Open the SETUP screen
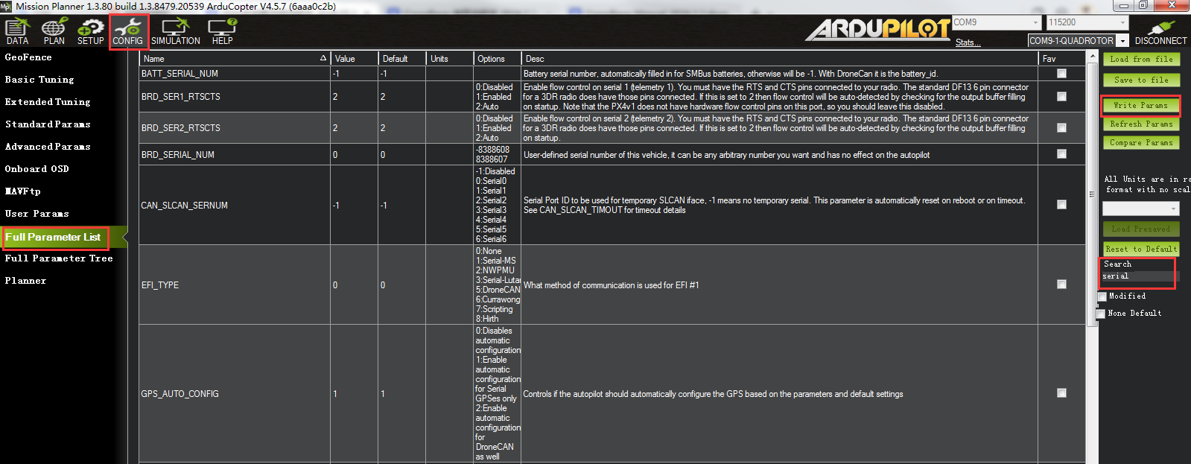 (x=90, y=31)
